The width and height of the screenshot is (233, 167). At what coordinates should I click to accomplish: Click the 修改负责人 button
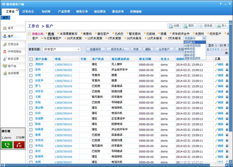pyautogui.click(x=118, y=49)
